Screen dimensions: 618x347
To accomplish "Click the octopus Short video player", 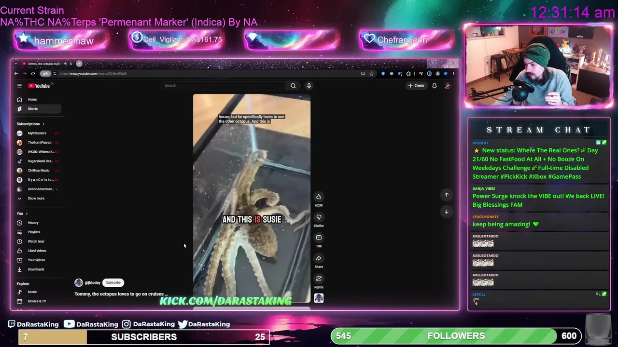I will (252, 198).
